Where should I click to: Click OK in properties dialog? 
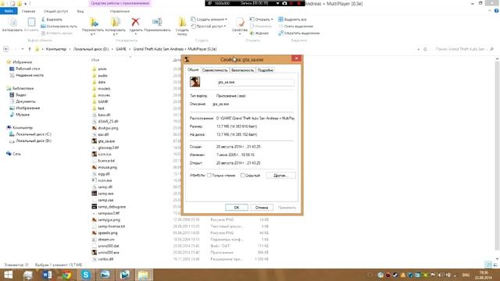[x=236, y=208]
